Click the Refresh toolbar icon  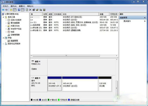coord(27,10)
